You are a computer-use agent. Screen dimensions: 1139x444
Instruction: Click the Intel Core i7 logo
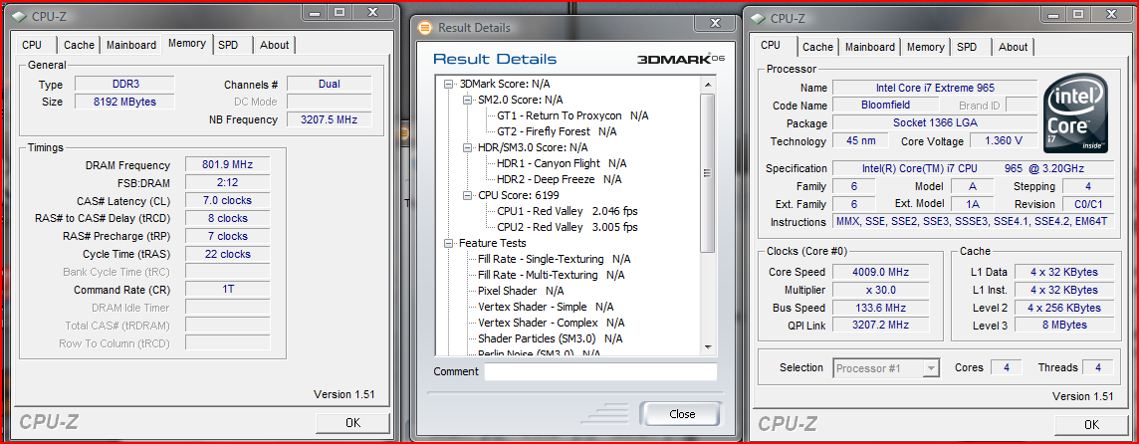1076,113
